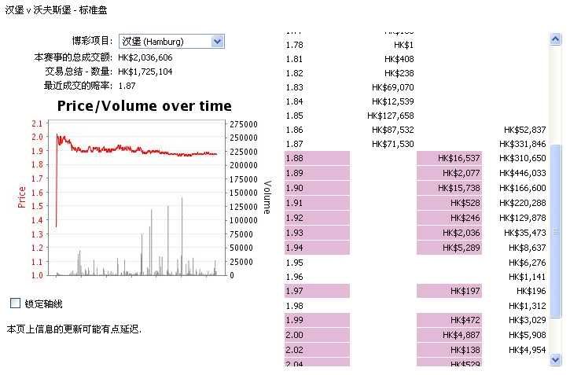
Task: Click the scrollbar down arrow
Action: coord(556,359)
